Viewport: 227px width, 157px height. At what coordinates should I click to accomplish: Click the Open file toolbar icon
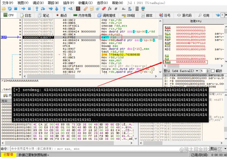coord(4,9)
